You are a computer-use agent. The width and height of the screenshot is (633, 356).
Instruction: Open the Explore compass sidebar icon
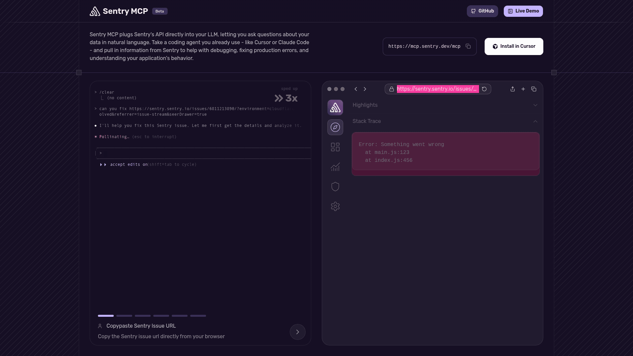tap(335, 127)
